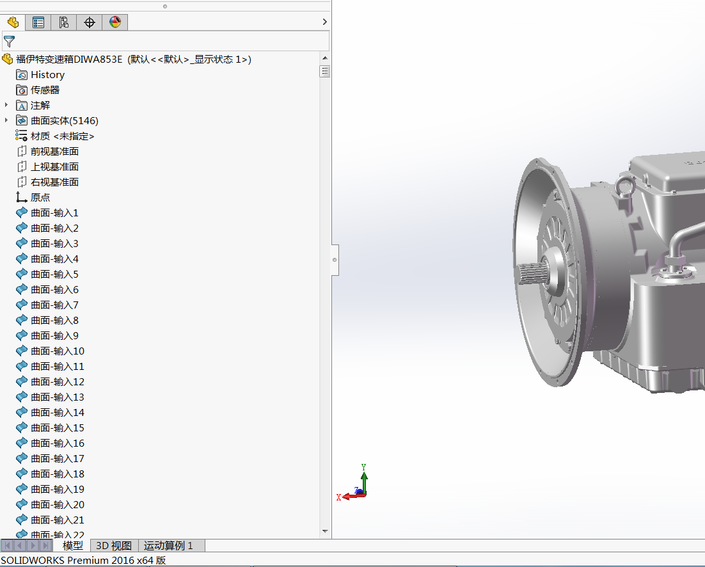Image resolution: width=705 pixels, height=567 pixels.
Task: Select the text 曲面-输入15
Action: [x=58, y=427]
